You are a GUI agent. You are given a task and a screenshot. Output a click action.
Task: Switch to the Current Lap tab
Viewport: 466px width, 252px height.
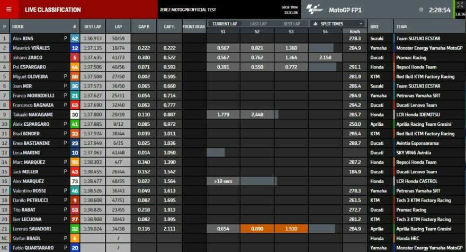225,23
